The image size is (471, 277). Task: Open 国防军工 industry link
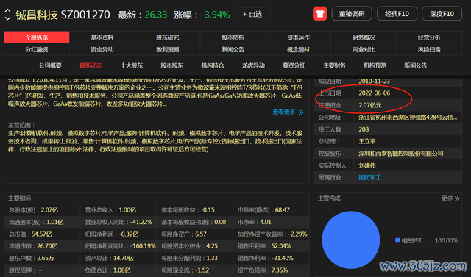click(x=369, y=178)
